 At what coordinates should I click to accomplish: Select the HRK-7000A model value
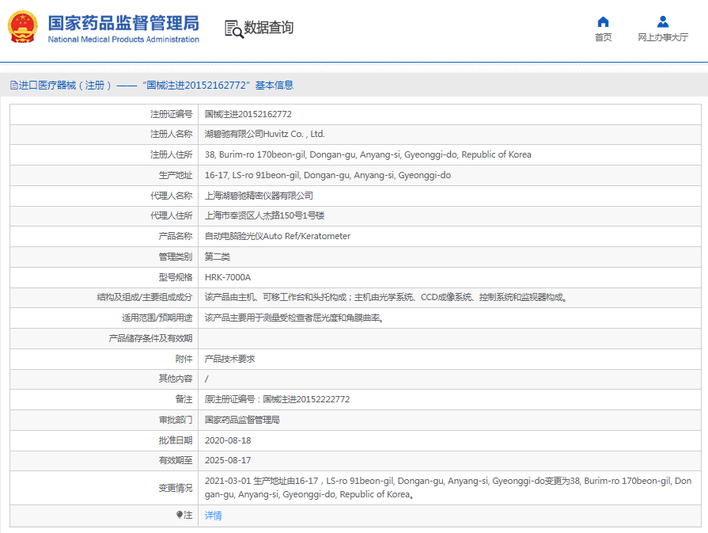click(228, 277)
